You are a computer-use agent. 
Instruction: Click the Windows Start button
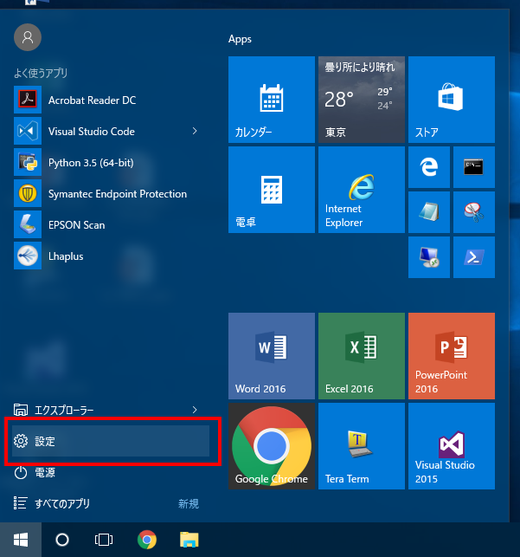pos(21,540)
